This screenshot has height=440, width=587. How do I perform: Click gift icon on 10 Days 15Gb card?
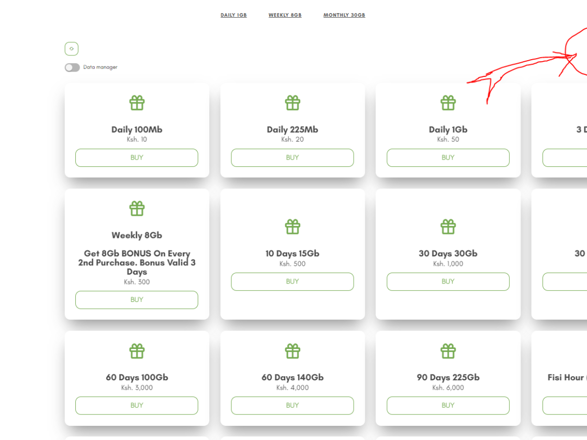tap(292, 227)
